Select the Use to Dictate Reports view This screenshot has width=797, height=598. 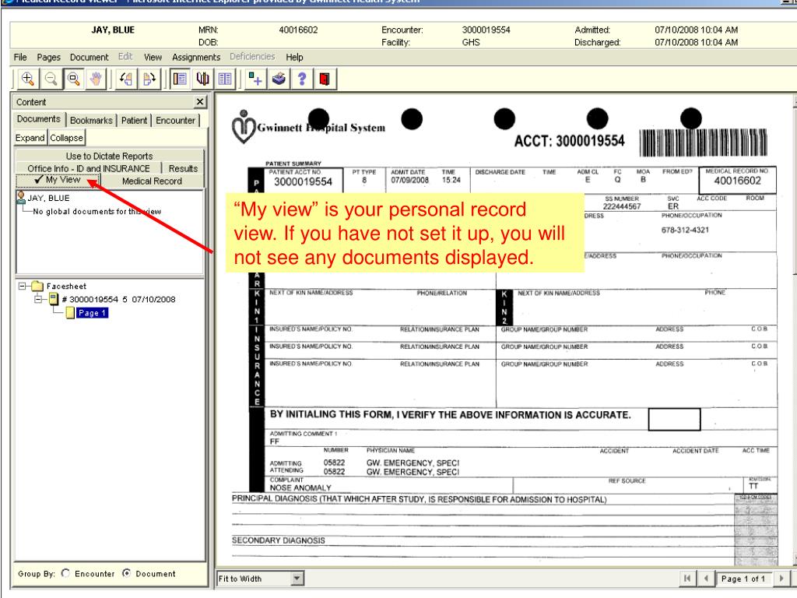click(109, 156)
